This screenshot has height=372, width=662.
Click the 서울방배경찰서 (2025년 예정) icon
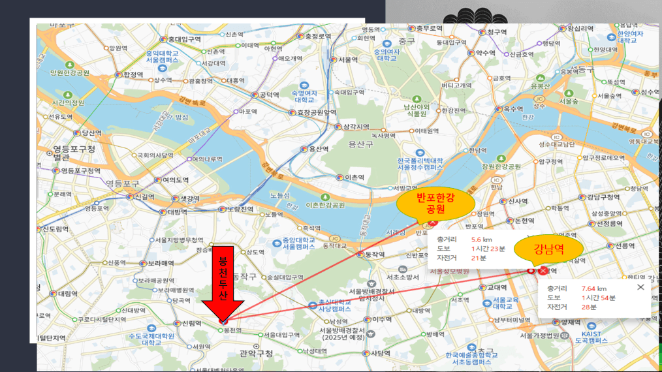(x=370, y=334)
